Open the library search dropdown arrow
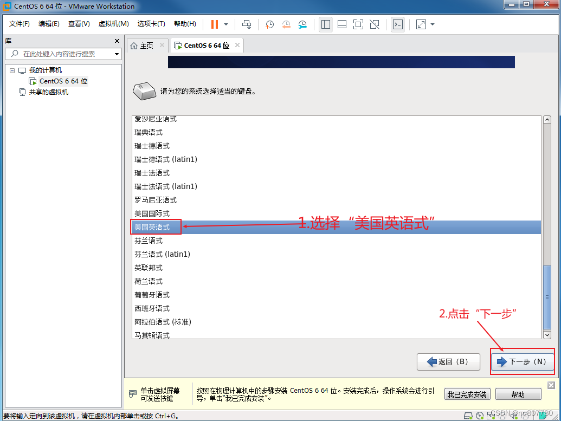Viewport: 561px width, 421px height. click(117, 54)
